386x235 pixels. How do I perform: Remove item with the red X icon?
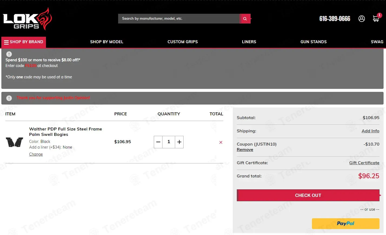coord(221,142)
